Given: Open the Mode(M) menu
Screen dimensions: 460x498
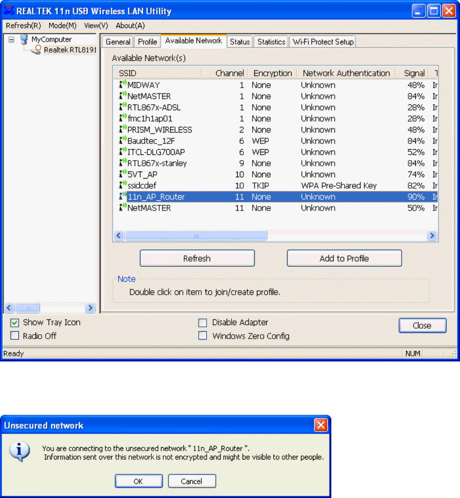Looking at the screenshot, I should (63, 25).
